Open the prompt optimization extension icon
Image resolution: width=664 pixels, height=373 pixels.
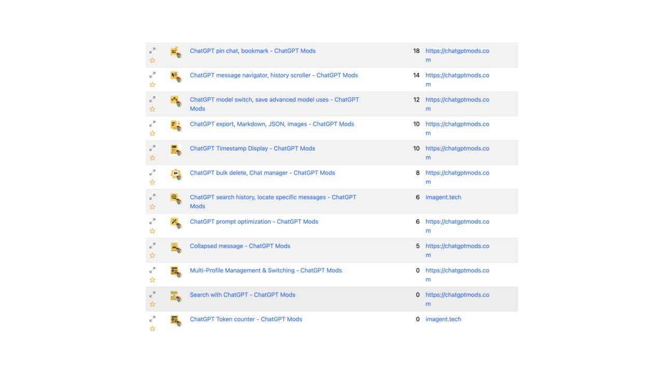[x=176, y=222]
